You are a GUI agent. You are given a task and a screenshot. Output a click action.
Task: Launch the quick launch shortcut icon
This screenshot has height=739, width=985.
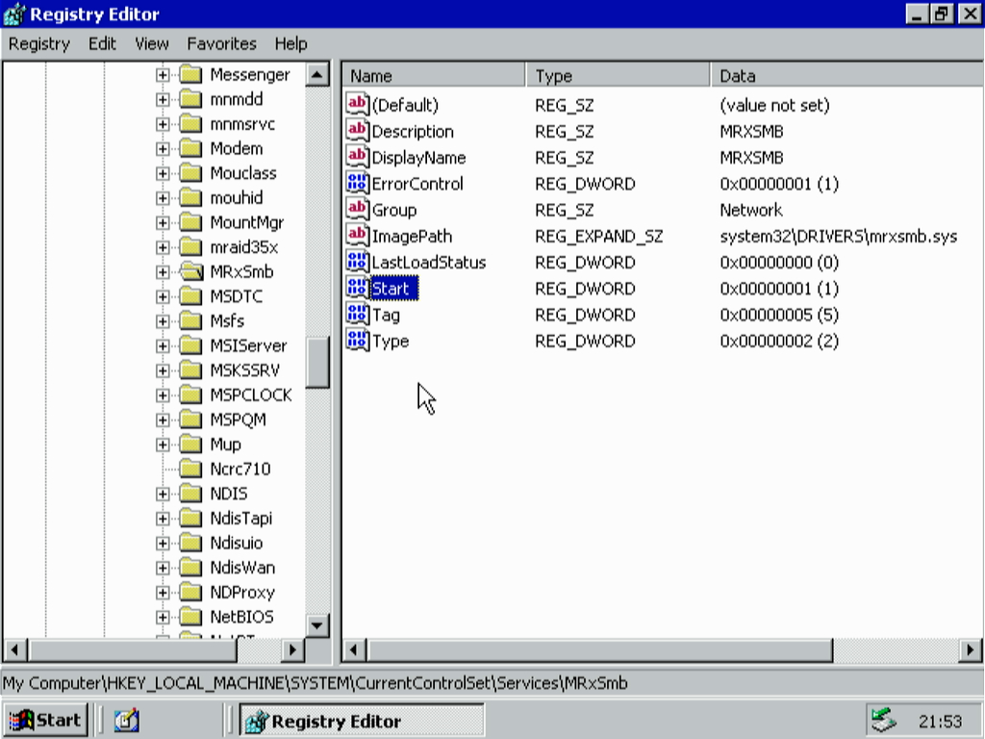126,720
